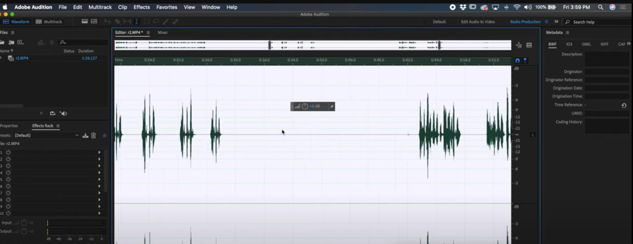Open the Mixer tab
Image resolution: width=633 pixels, height=244 pixels.
pyautogui.click(x=163, y=33)
